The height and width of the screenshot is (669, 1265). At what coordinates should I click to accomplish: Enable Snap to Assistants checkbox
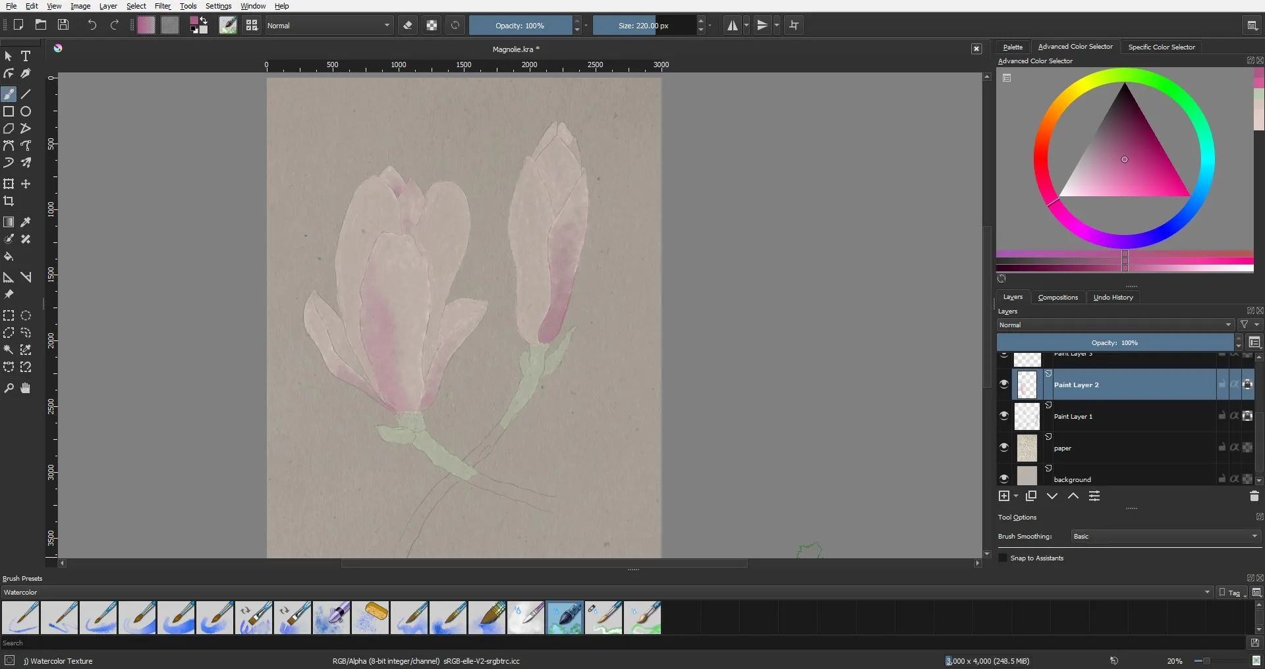click(x=1003, y=558)
